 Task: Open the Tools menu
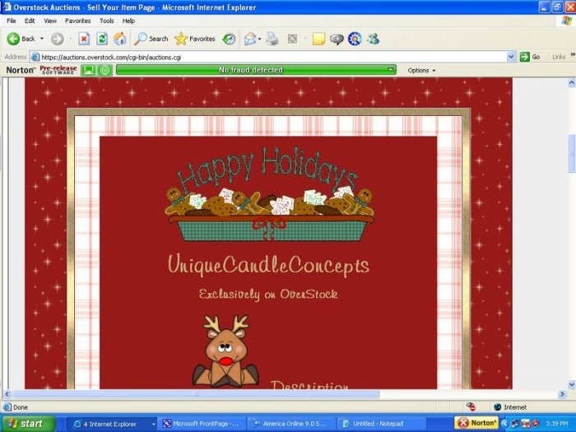[106, 21]
